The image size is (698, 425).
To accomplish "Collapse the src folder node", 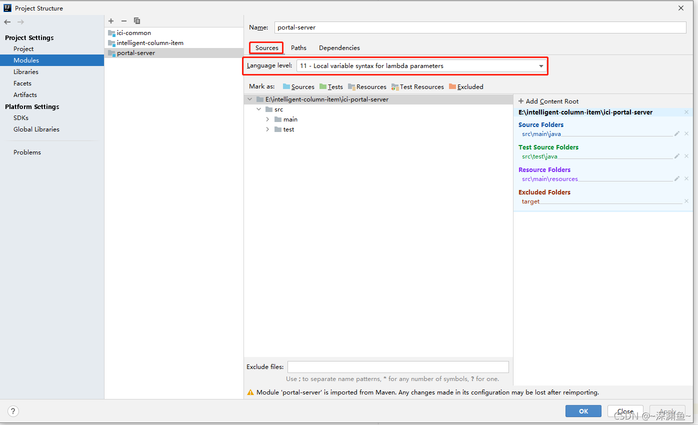I will pyautogui.click(x=258, y=109).
